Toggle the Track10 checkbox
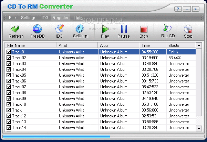This screenshot has width=207, height=142. pos(9,104)
